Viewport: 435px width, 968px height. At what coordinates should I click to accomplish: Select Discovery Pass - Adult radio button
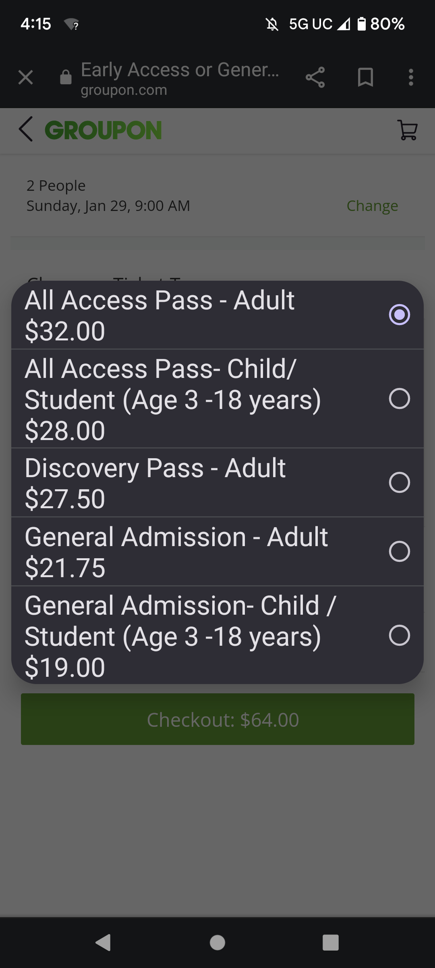(x=399, y=482)
